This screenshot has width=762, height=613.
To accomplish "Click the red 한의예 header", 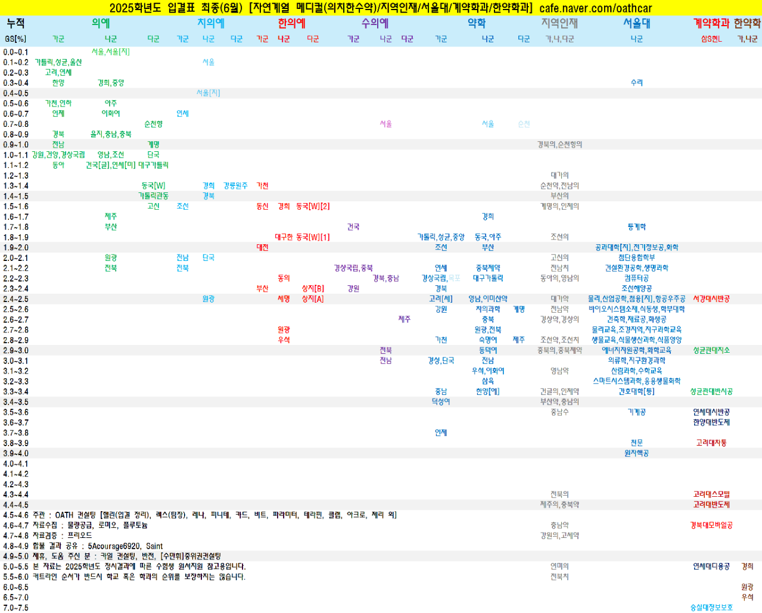I will (291, 23).
